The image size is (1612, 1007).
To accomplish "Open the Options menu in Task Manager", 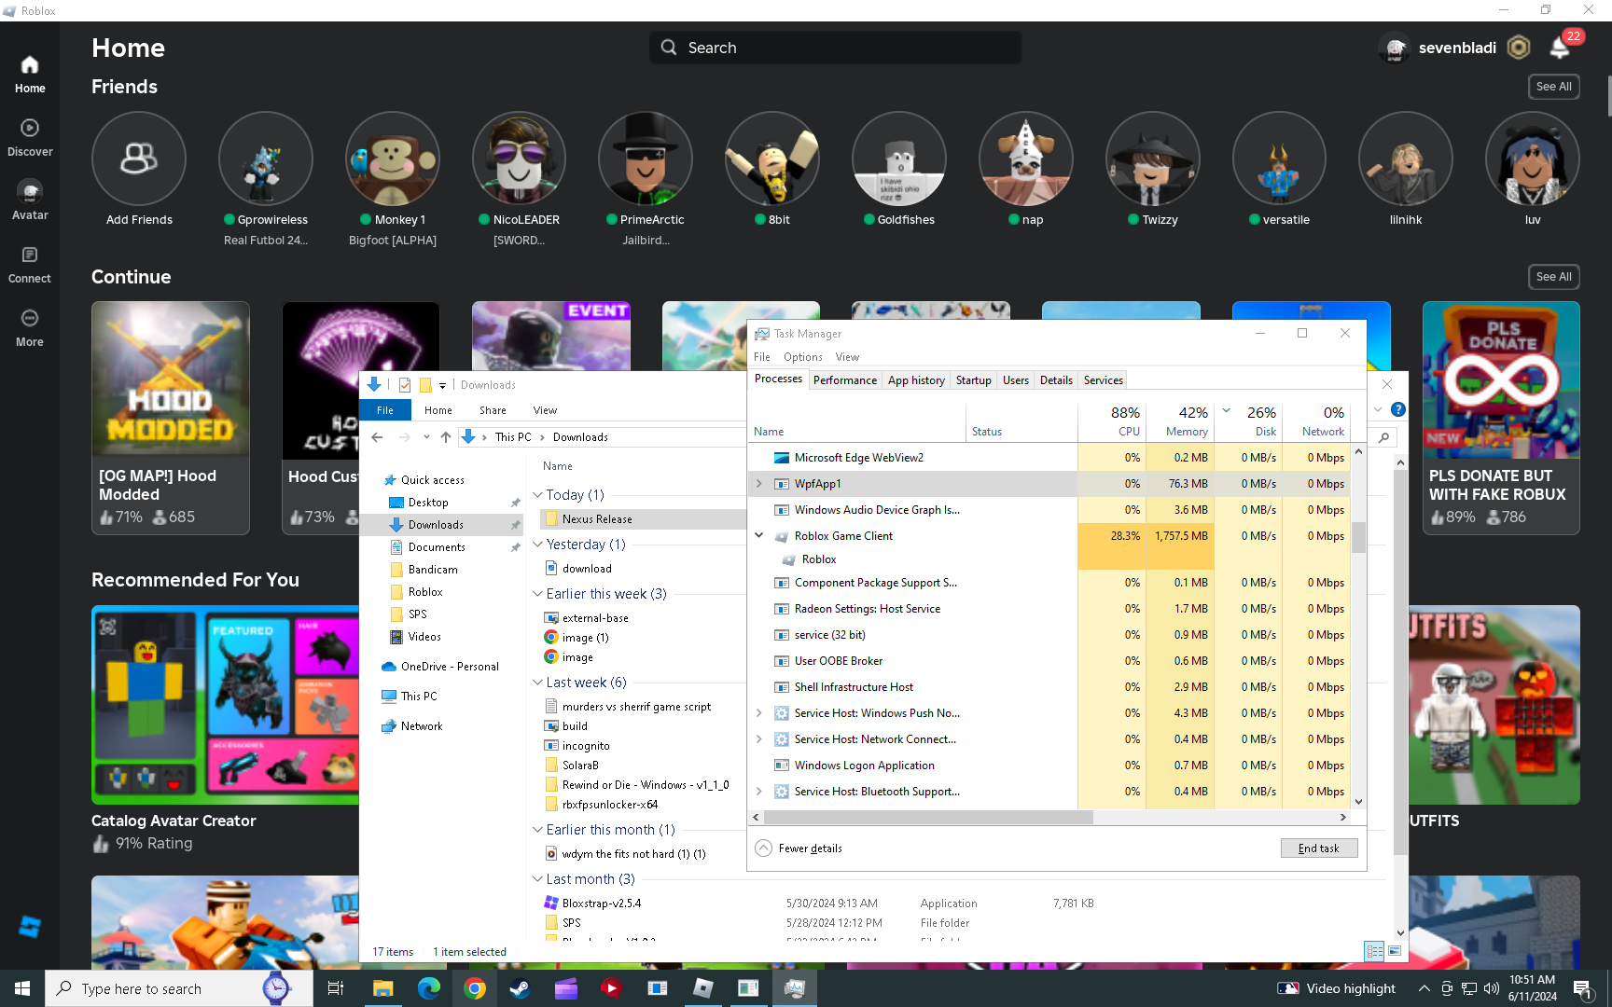I will click(803, 357).
